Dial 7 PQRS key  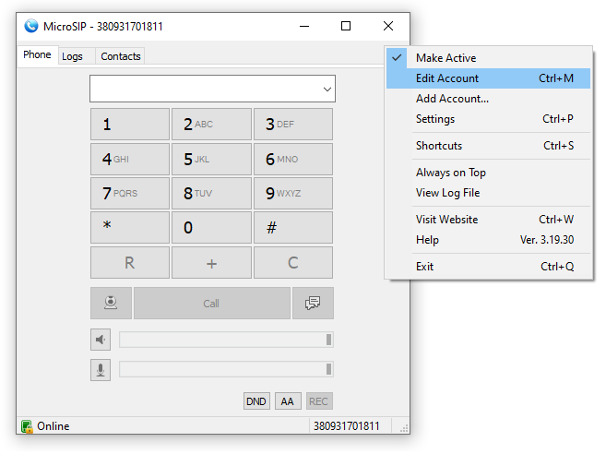click(x=130, y=193)
